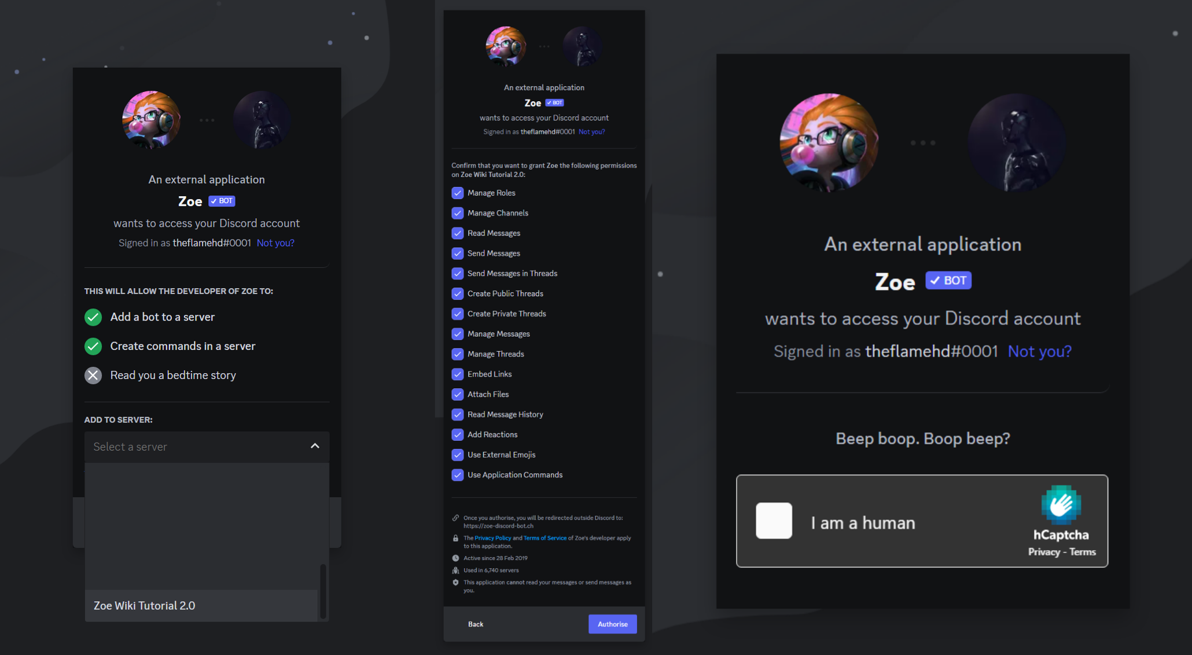Image resolution: width=1192 pixels, height=655 pixels.
Task: Click the server list dropdown chevron
Action: click(x=315, y=446)
